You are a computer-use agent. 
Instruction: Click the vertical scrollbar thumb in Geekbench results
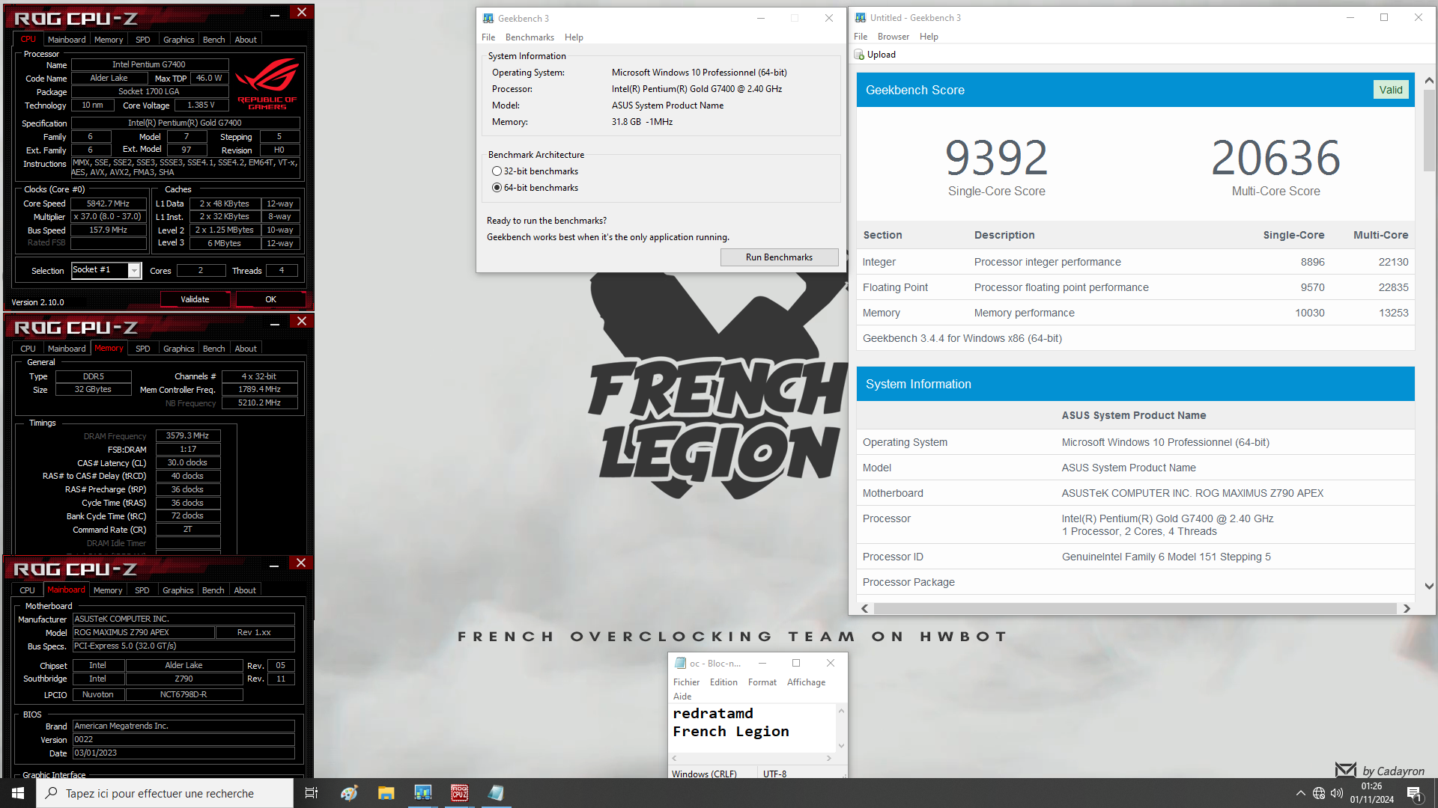[1429, 131]
